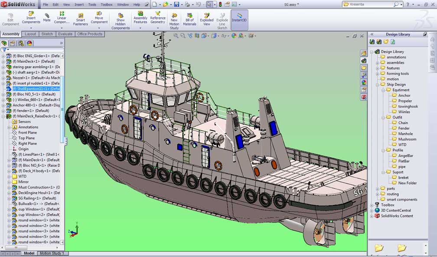
Task: Toggle the FeatureManager filter
Action: click(x=4, y=49)
